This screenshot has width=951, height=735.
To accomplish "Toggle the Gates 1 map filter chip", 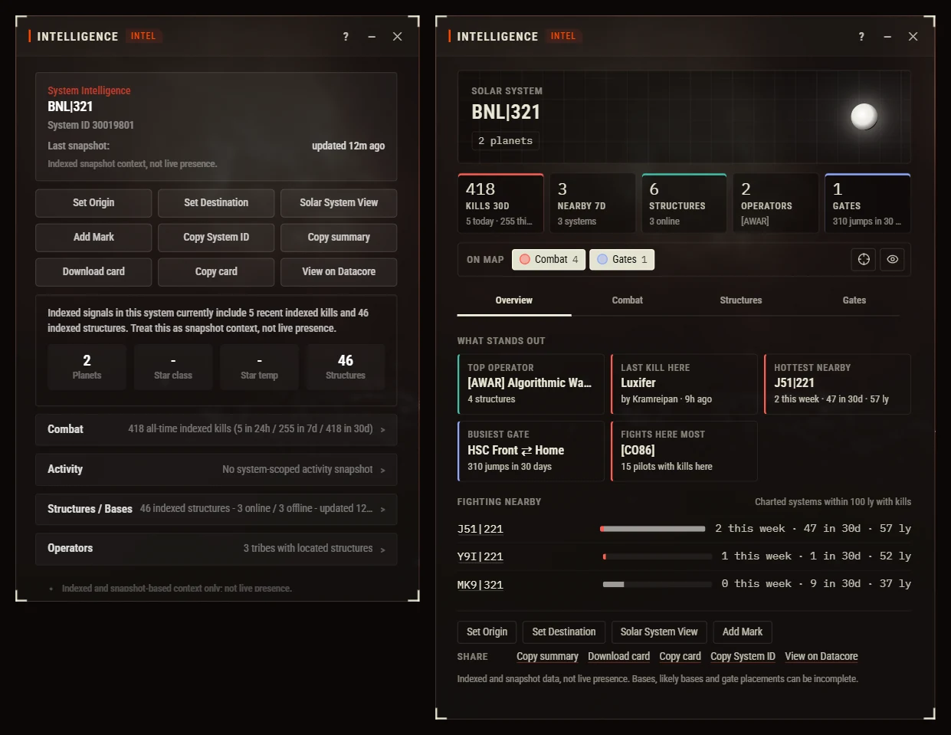I will point(622,259).
